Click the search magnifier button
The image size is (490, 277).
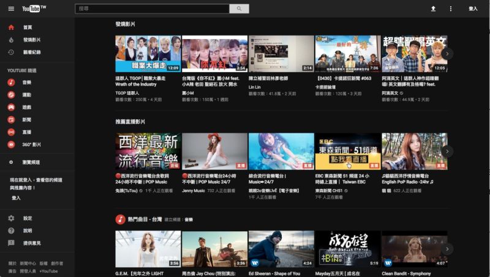tap(239, 9)
